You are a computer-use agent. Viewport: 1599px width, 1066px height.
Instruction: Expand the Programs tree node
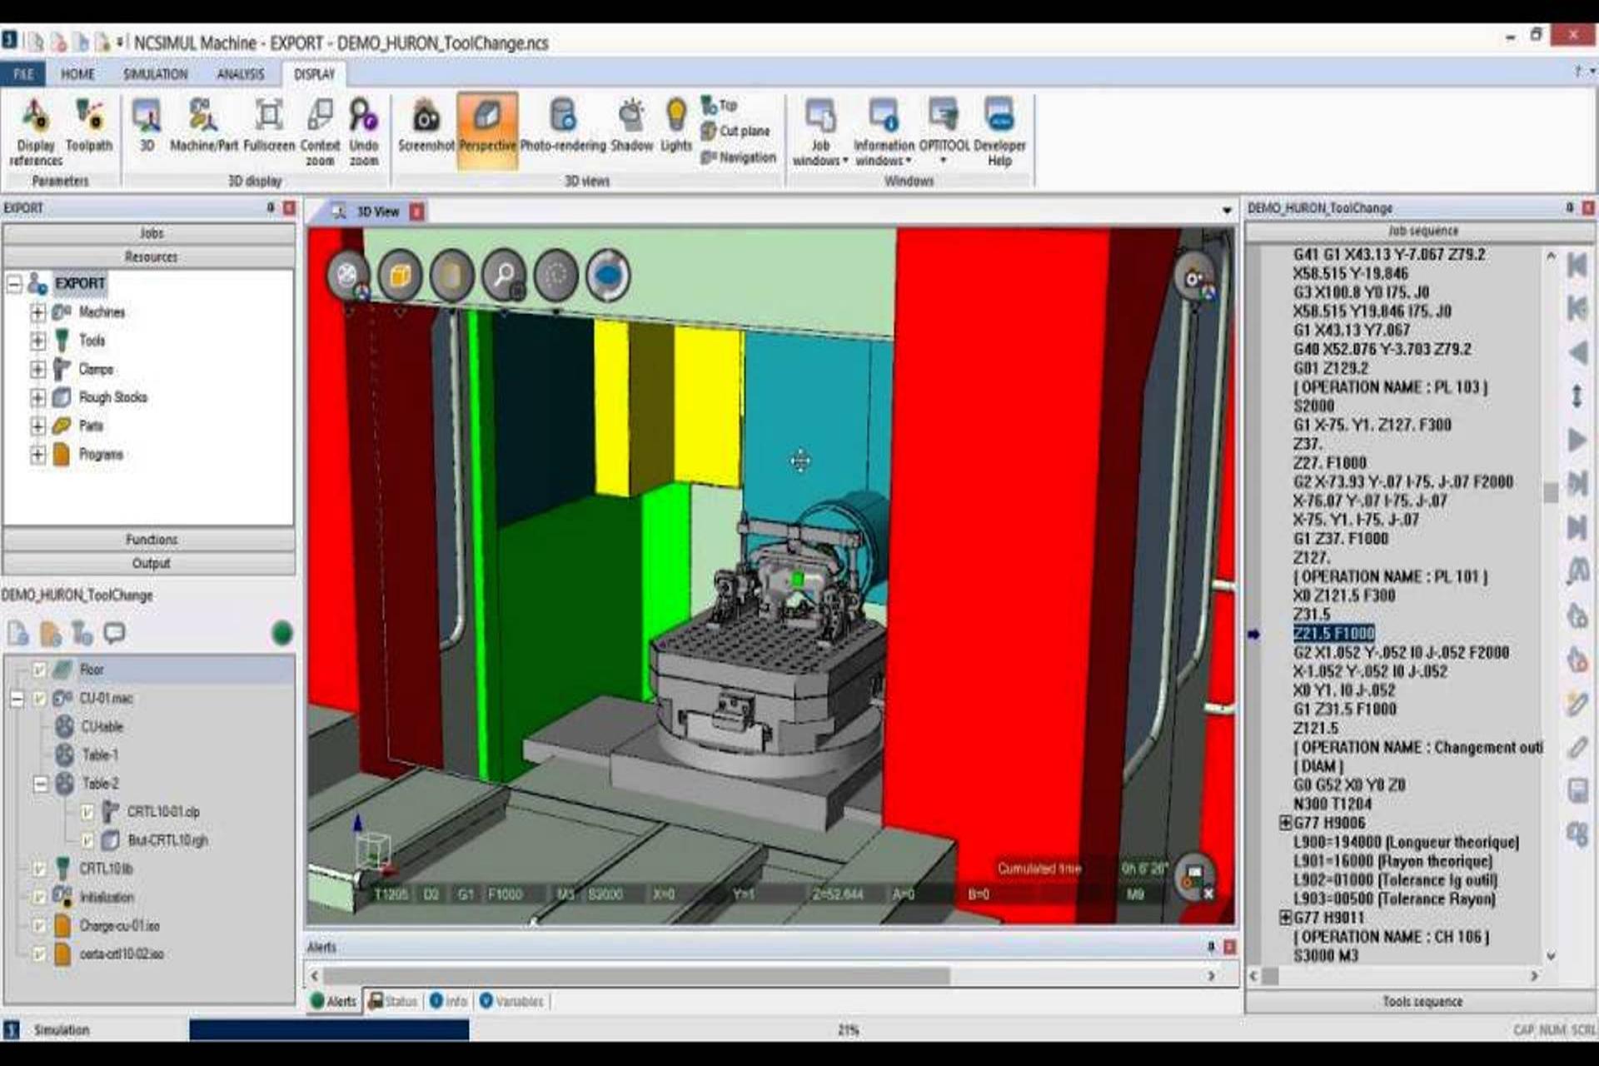click(x=37, y=455)
